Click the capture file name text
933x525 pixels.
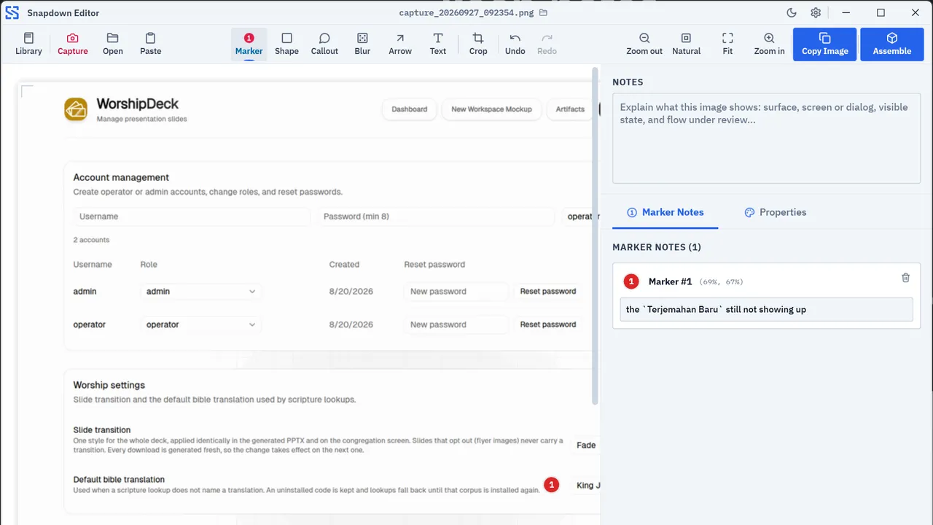(467, 13)
